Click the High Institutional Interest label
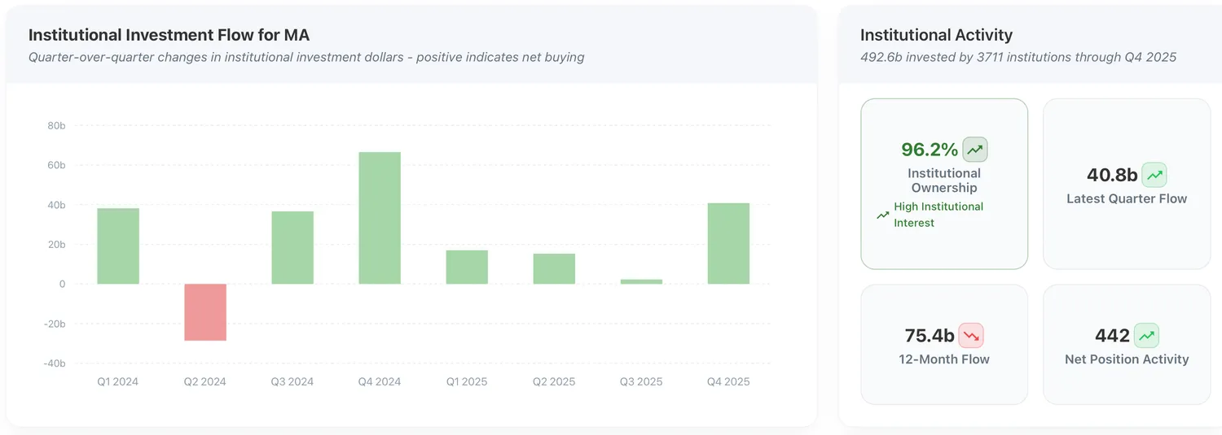This screenshot has height=435, width=1222. (938, 215)
